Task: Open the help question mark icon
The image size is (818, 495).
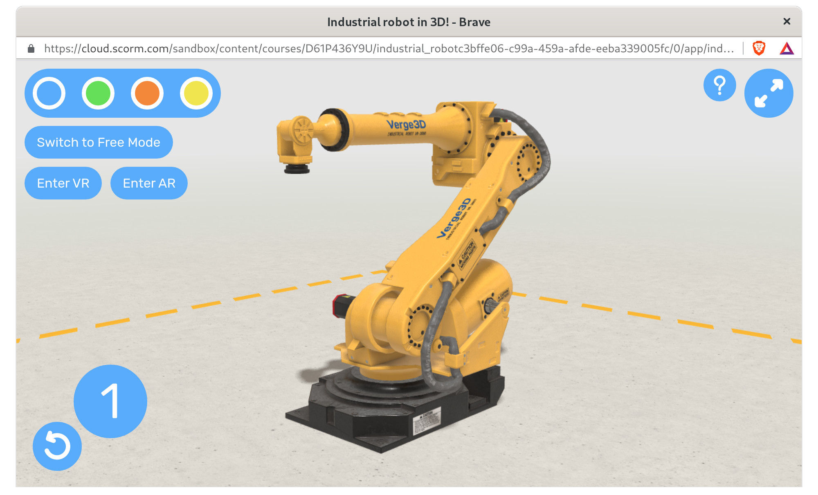Action: tap(720, 85)
